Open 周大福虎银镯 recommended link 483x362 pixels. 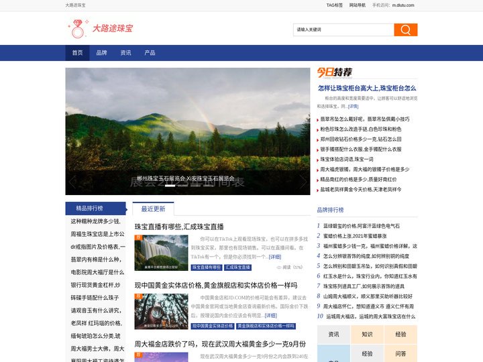(x=365, y=170)
